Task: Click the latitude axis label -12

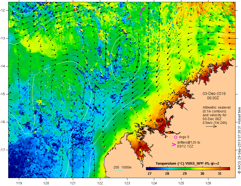Action: pyautogui.click(x=3, y=10)
